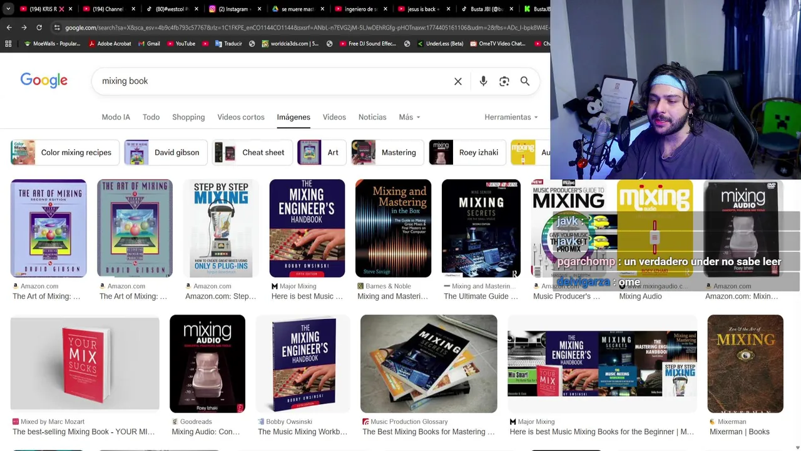Switch to the Instagram tab
The height and width of the screenshot is (451, 801).
pos(232,9)
